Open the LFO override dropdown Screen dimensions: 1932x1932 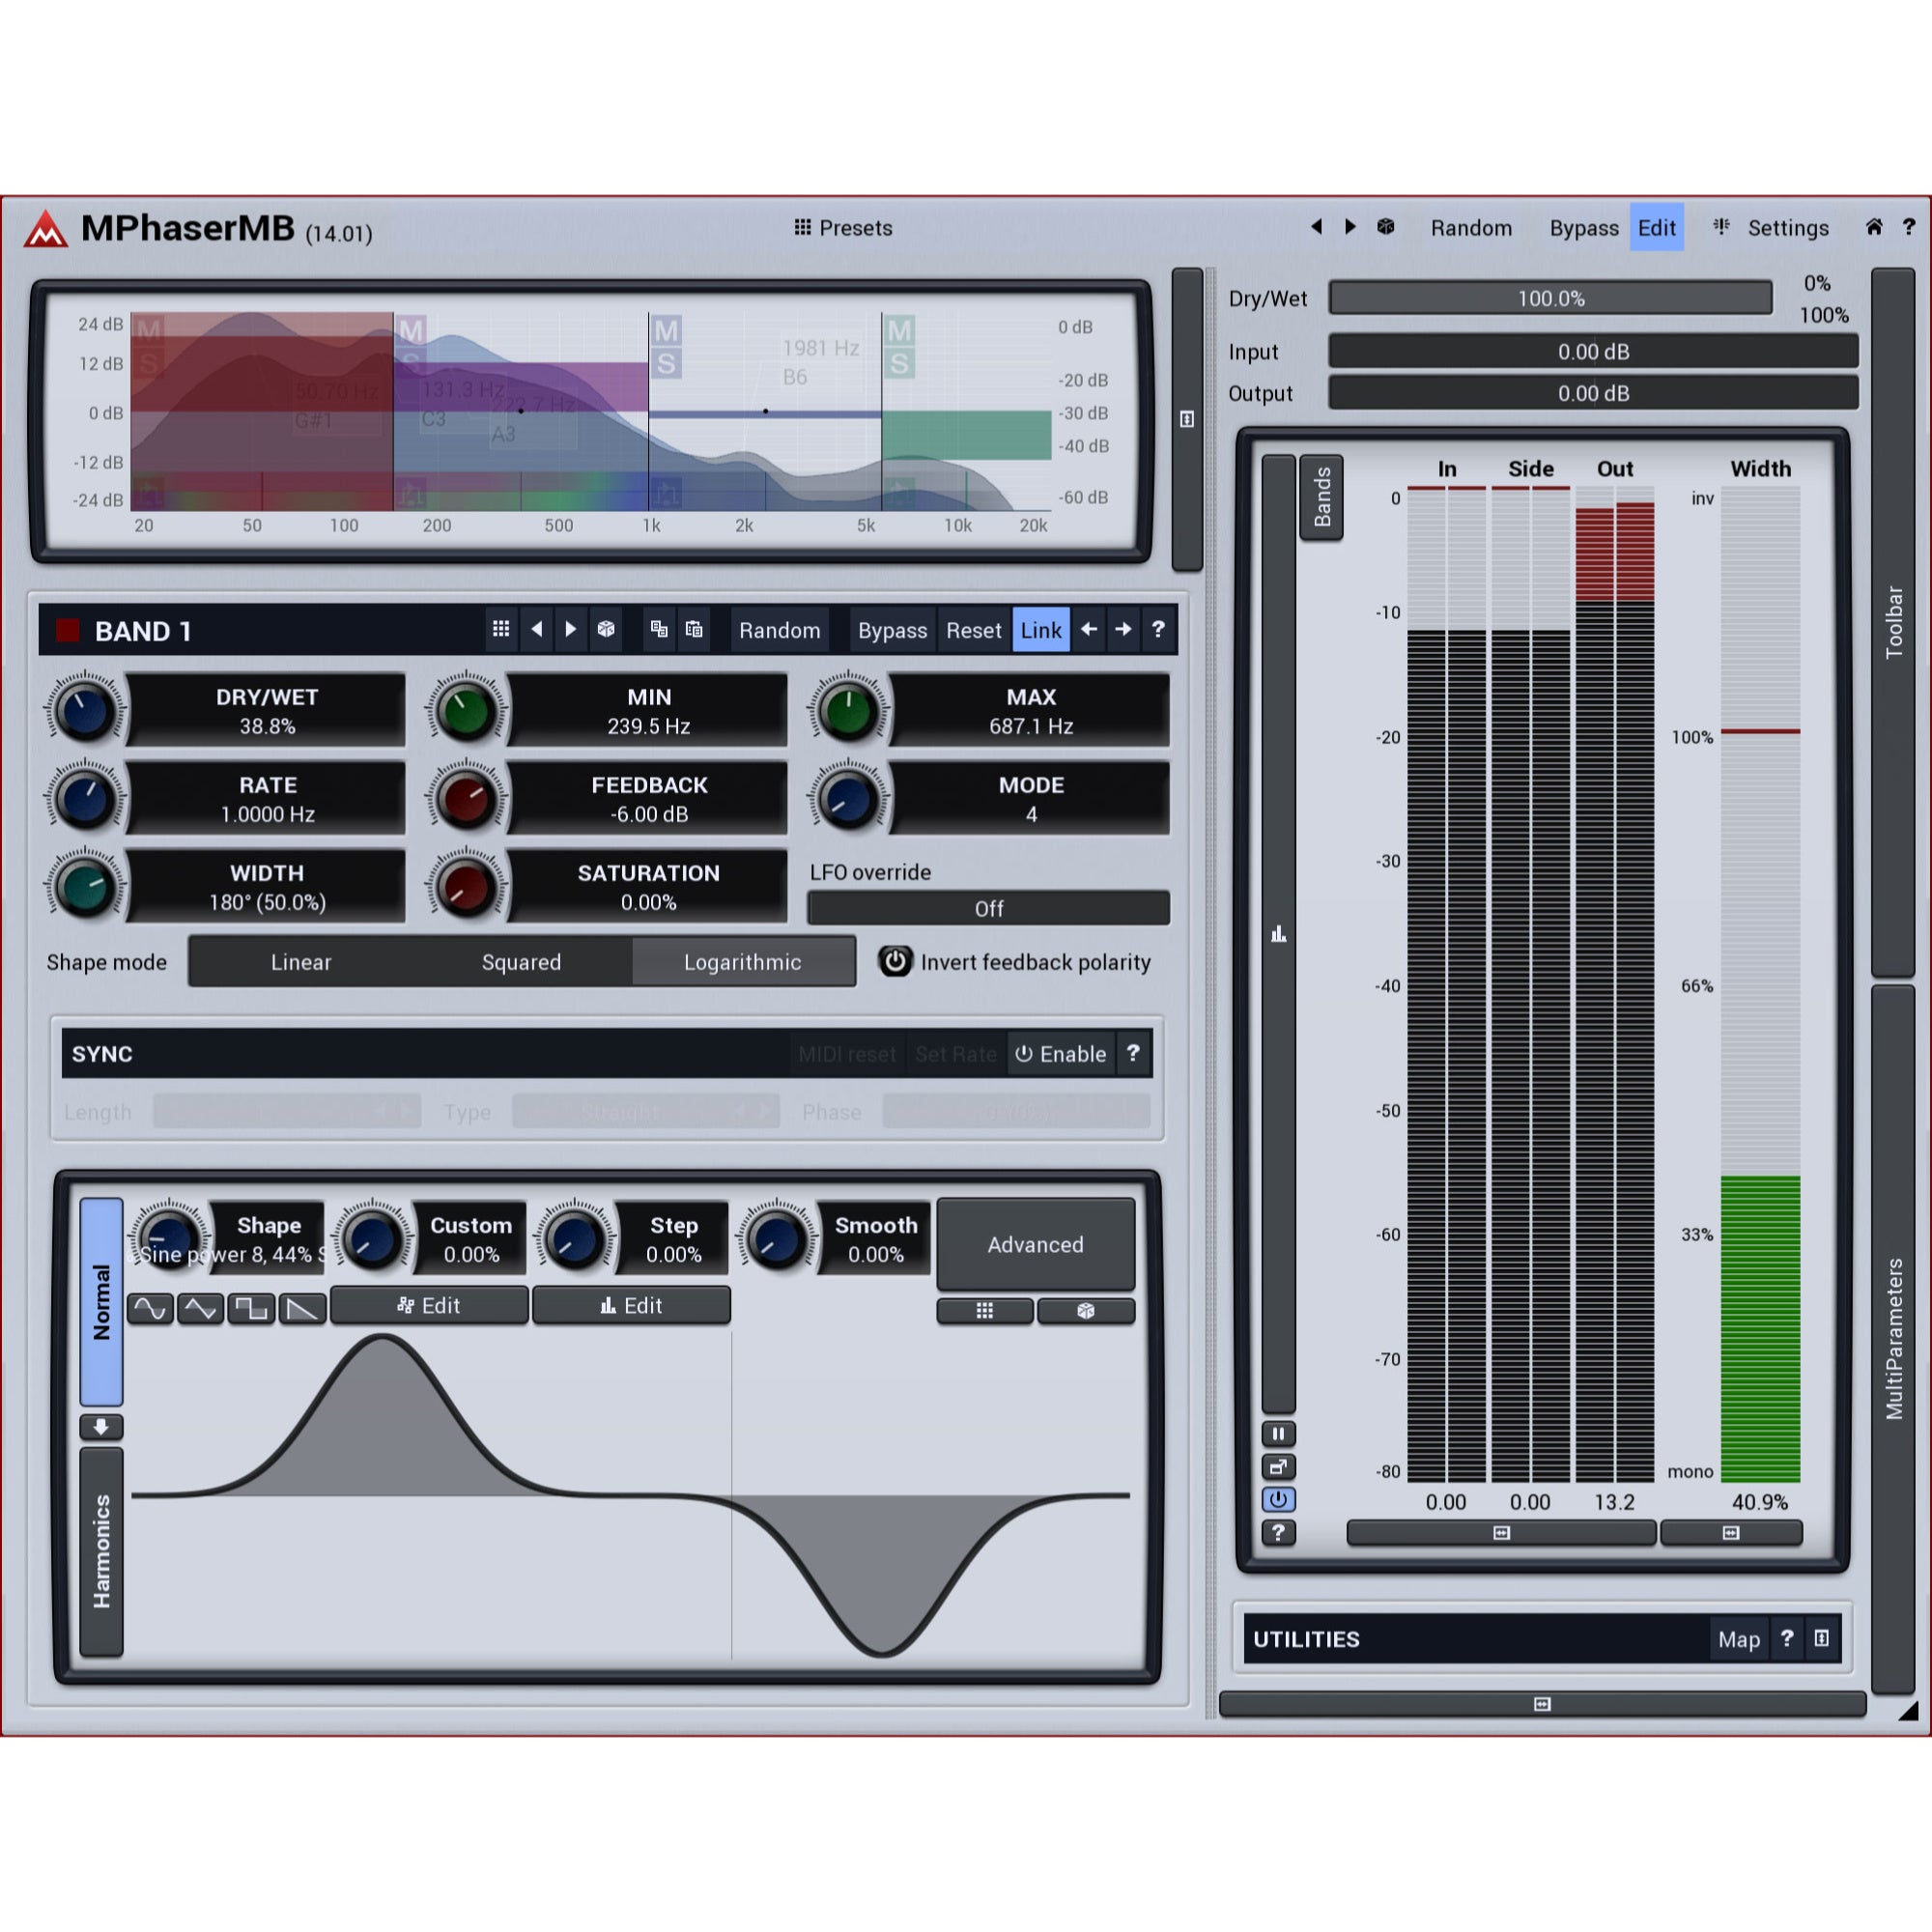pyautogui.click(x=988, y=908)
